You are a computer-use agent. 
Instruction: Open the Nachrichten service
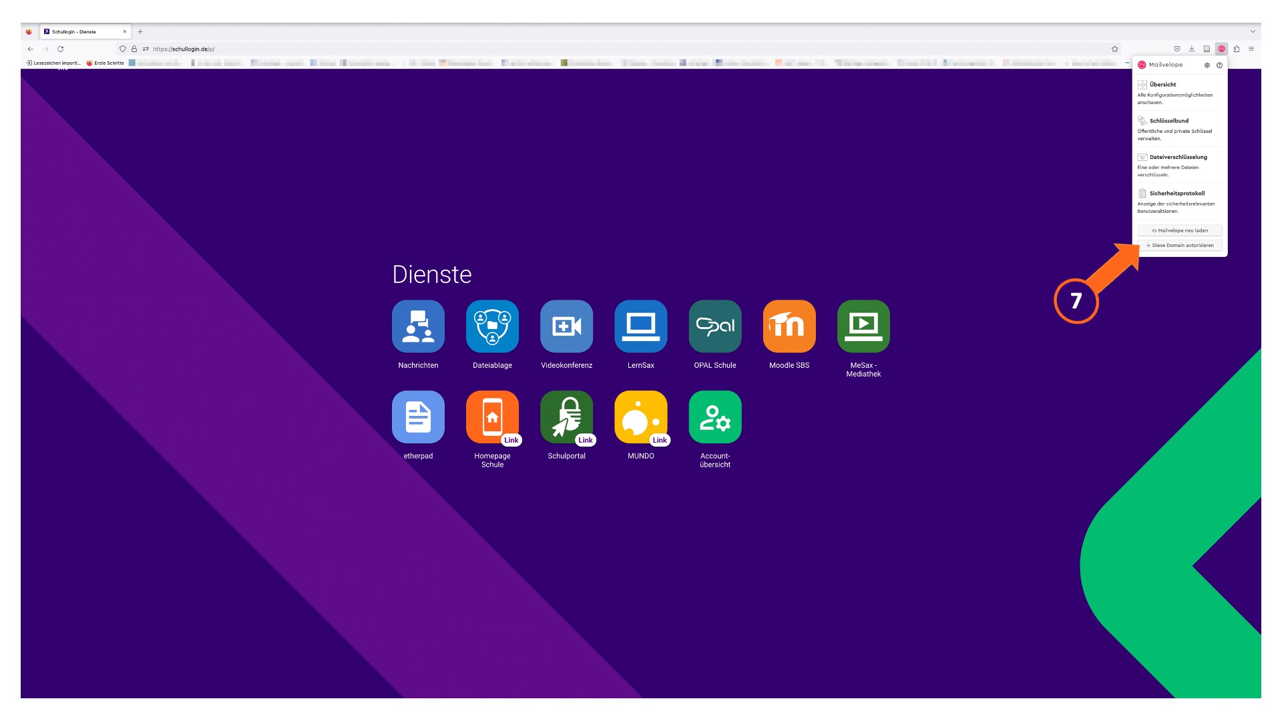pyautogui.click(x=418, y=326)
